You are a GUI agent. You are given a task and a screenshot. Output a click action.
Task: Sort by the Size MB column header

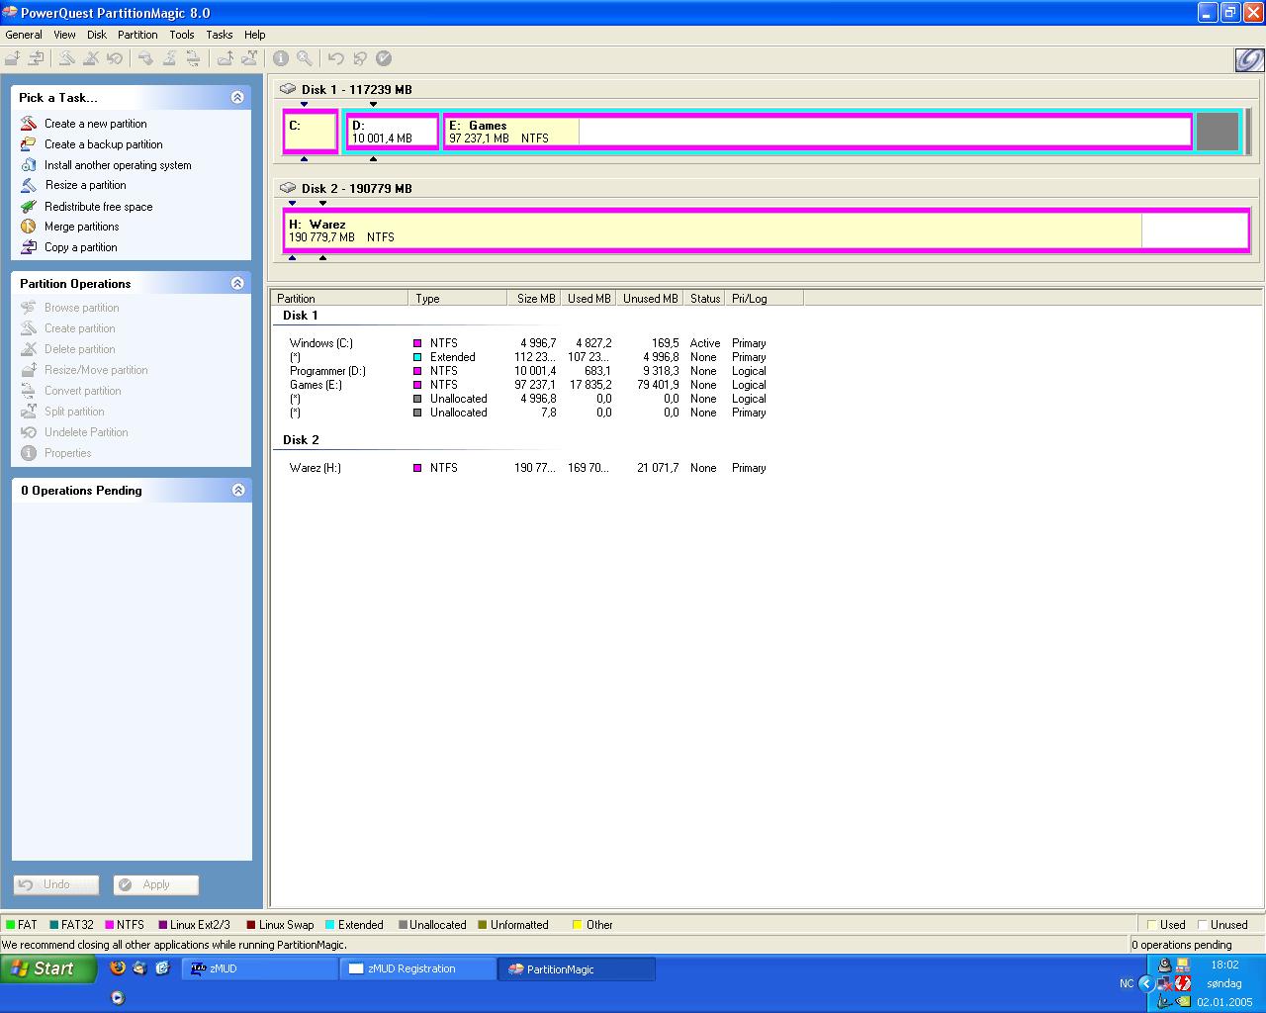pos(534,298)
